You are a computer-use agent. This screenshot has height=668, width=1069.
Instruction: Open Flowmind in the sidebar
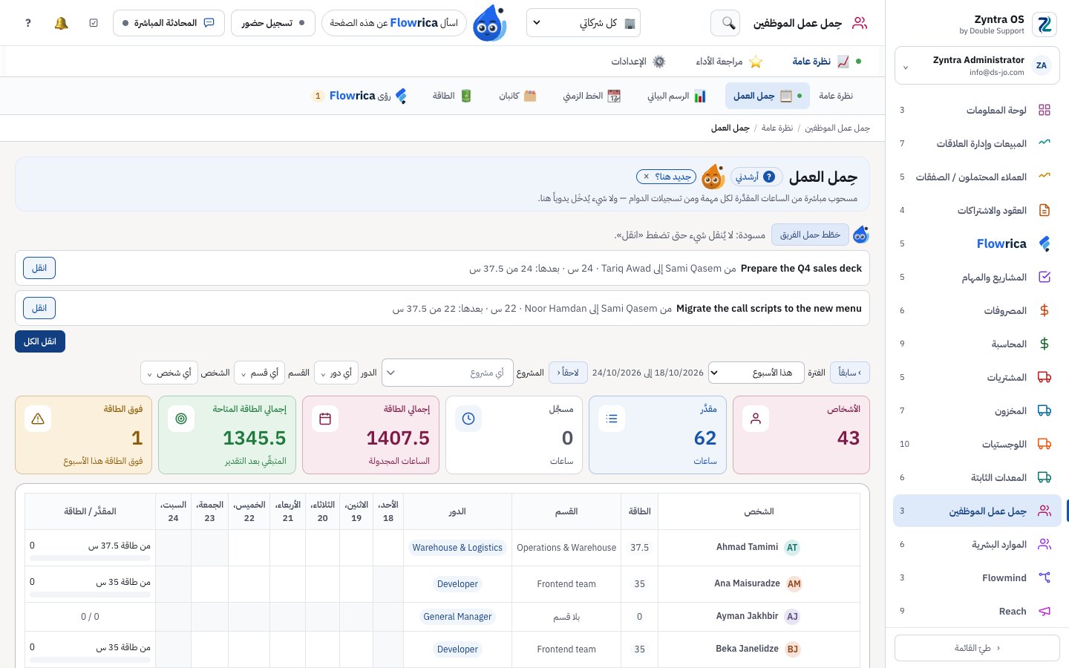click(x=977, y=577)
